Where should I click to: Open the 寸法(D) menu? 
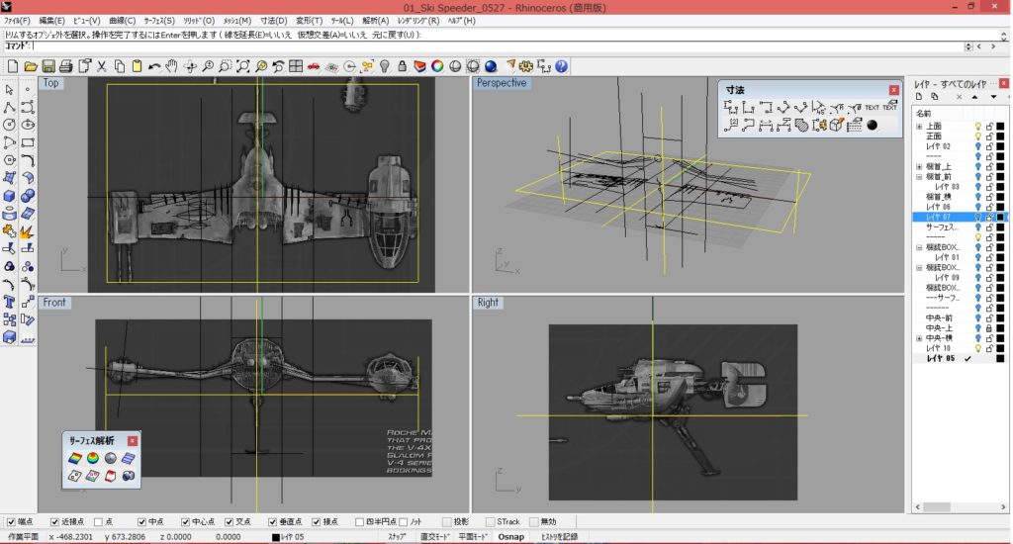[274, 20]
